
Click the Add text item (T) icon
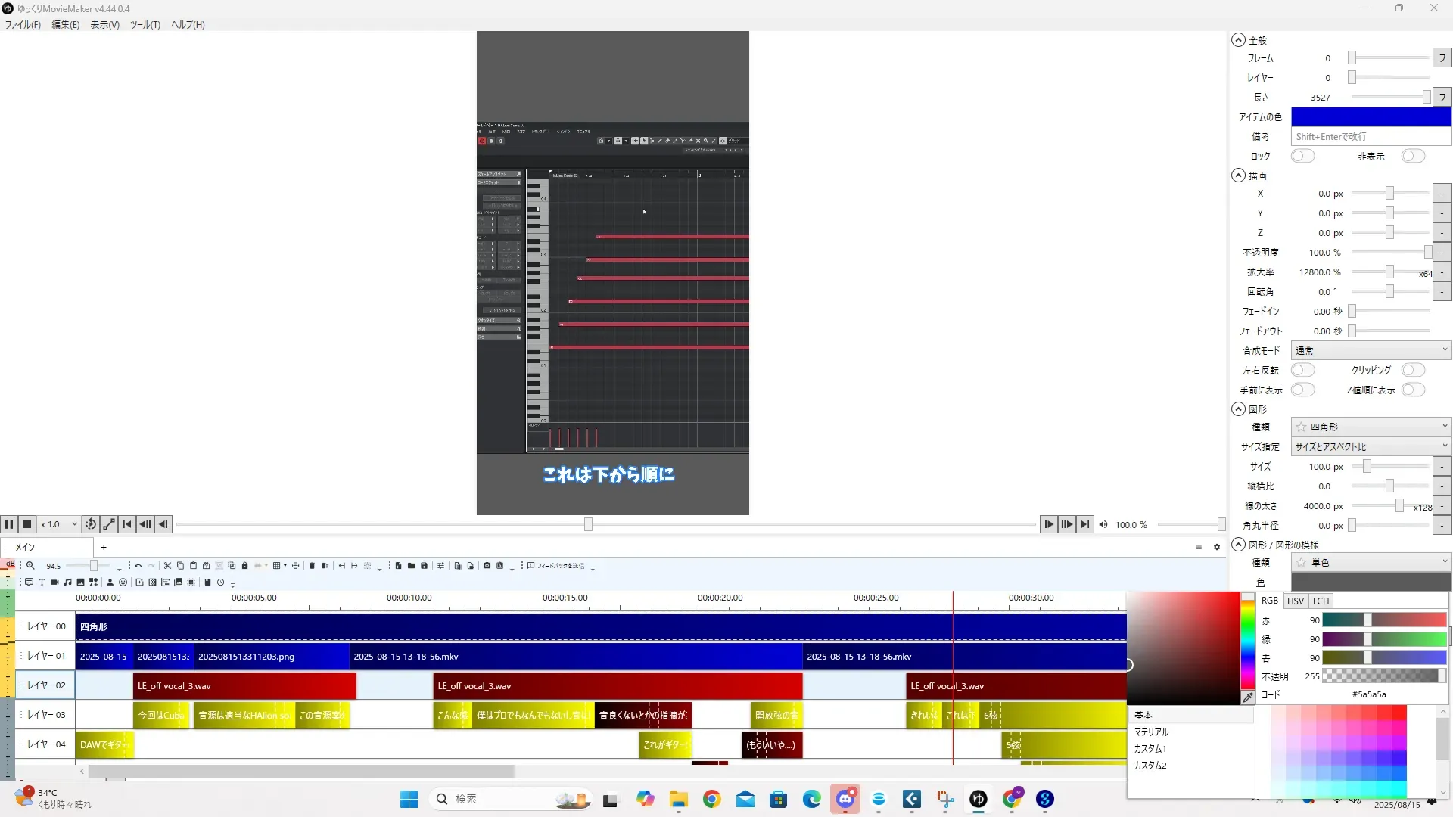tap(42, 582)
